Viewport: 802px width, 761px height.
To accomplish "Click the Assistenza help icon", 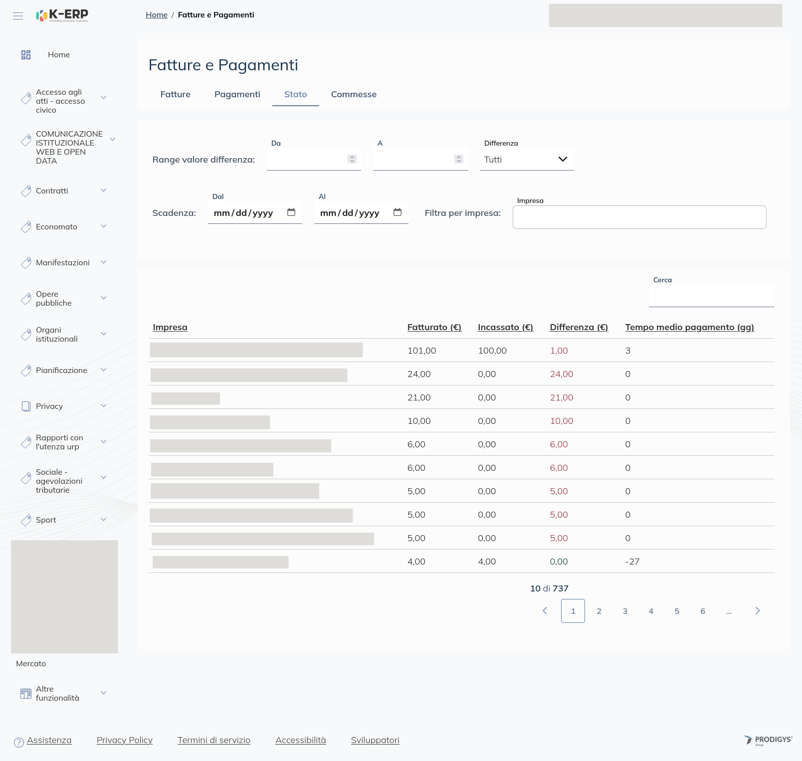I will (x=19, y=742).
